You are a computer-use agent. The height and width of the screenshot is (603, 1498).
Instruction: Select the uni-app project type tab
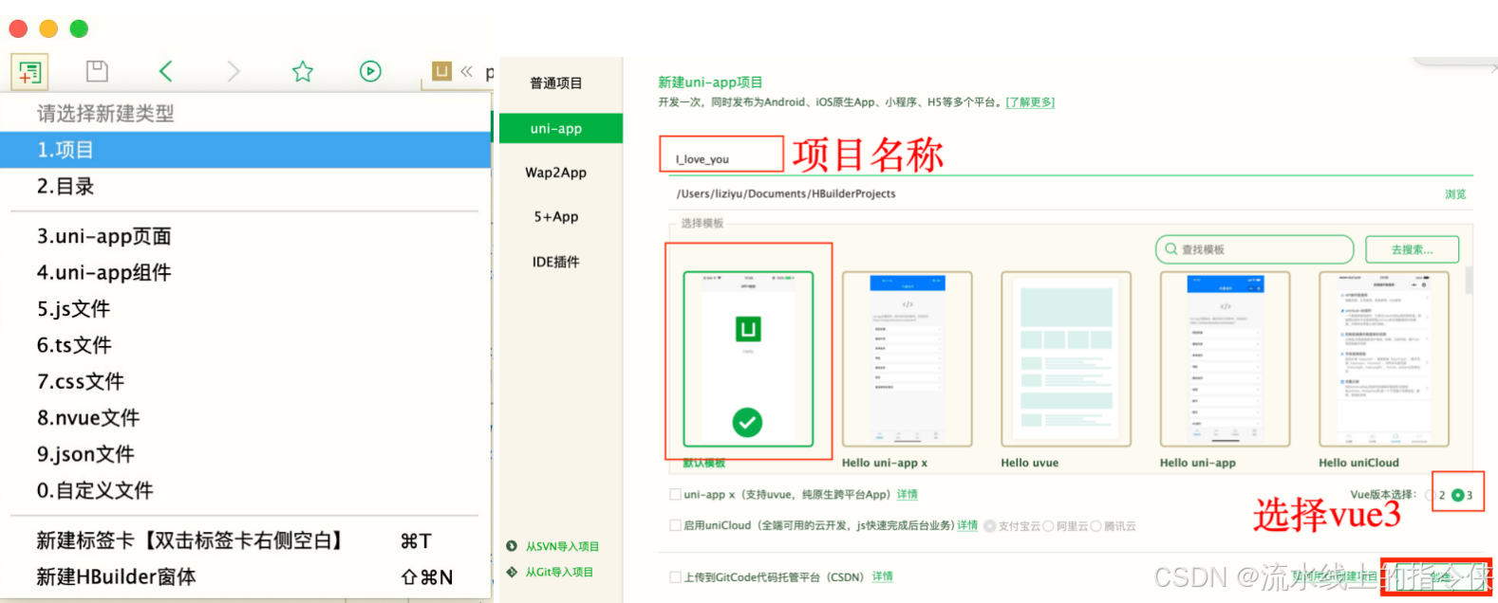coord(561,128)
